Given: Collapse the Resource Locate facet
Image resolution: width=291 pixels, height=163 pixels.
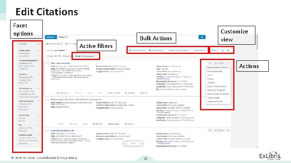Looking at the screenshot, I should click(x=39, y=135).
